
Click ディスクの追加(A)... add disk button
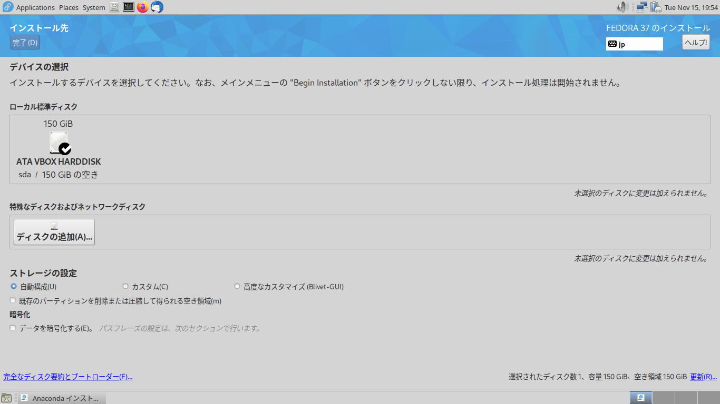(x=54, y=232)
